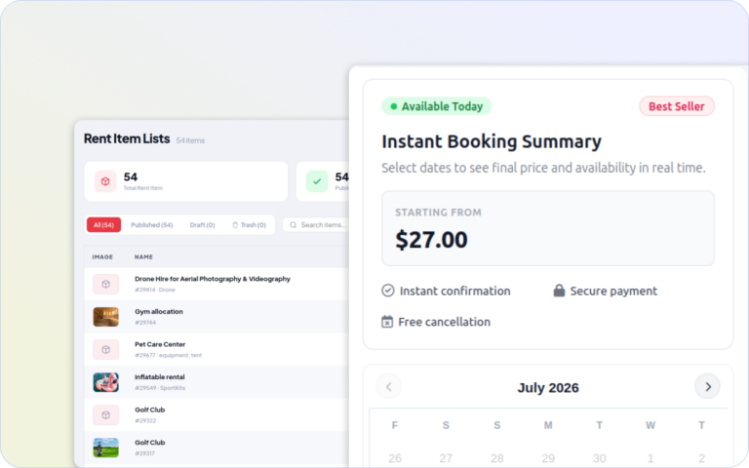Select calendar date 1
The image size is (749, 468).
pyautogui.click(x=650, y=458)
